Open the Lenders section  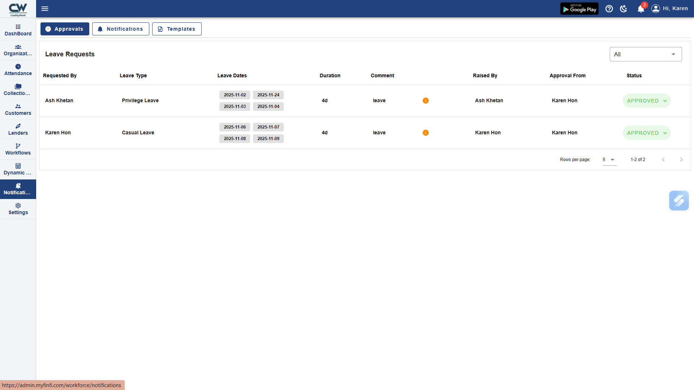(x=18, y=129)
